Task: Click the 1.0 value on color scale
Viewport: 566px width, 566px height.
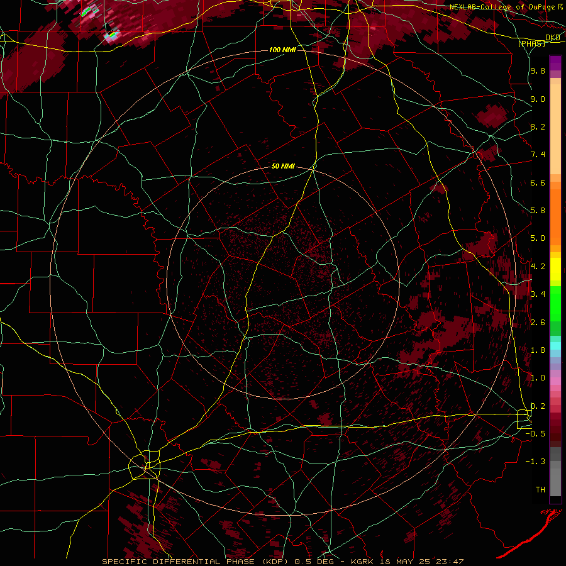Action: (x=538, y=378)
